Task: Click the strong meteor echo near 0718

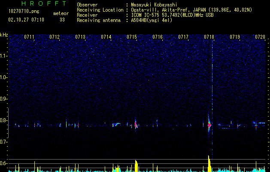Action: [x=209, y=125]
